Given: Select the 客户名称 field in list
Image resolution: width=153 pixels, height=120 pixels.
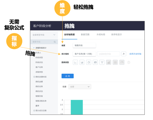Looking at the screenshot, I should click(39, 67).
